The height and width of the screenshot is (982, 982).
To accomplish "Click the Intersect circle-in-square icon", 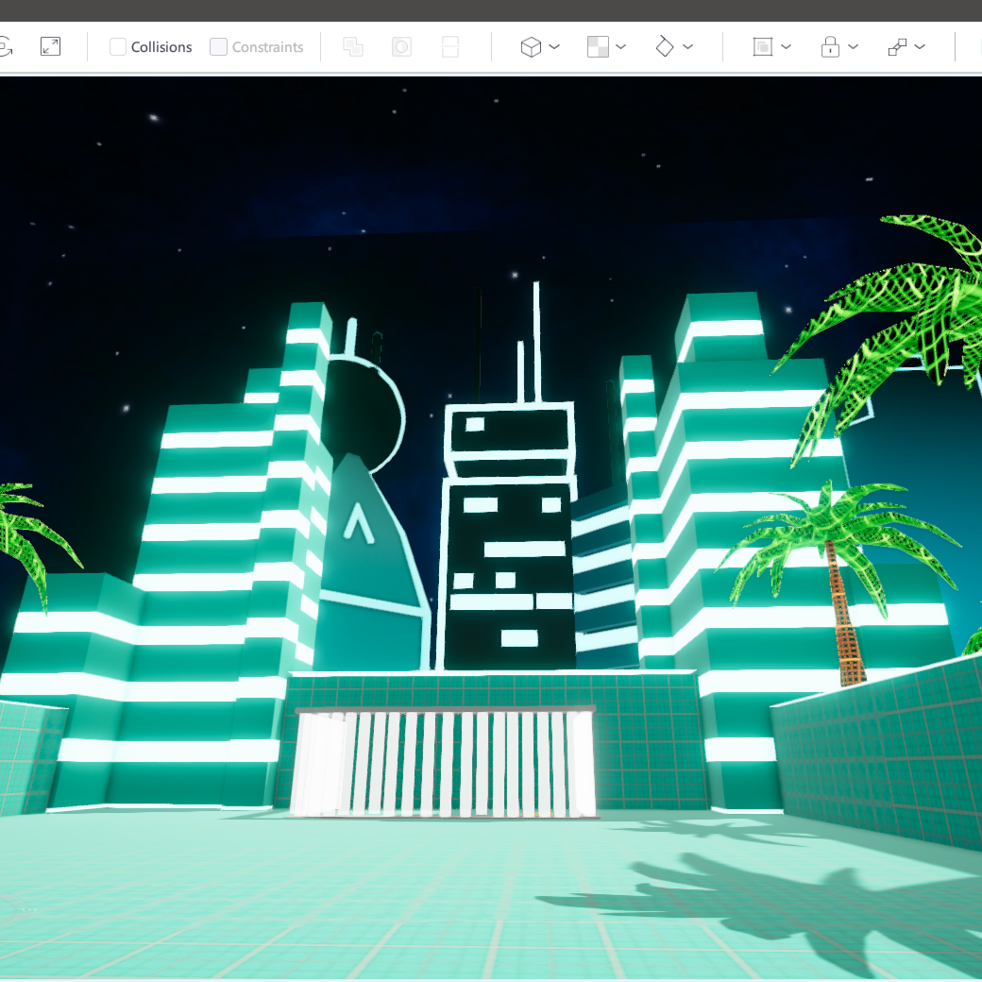I will pyautogui.click(x=401, y=46).
